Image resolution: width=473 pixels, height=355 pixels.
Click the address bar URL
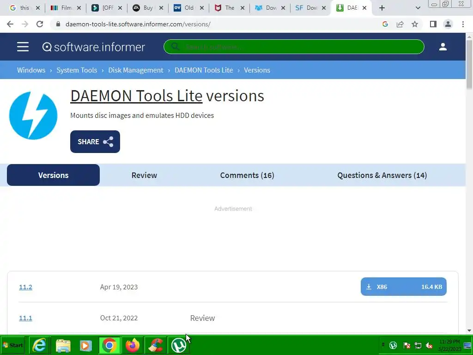click(x=138, y=24)
